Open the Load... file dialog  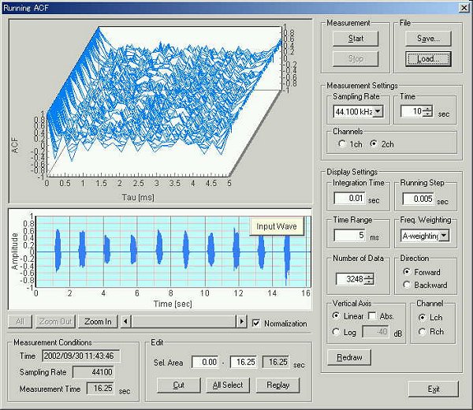pyautogui.click(x=428, y=58)
